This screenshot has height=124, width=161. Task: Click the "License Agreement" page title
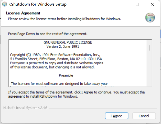[23, 13]
